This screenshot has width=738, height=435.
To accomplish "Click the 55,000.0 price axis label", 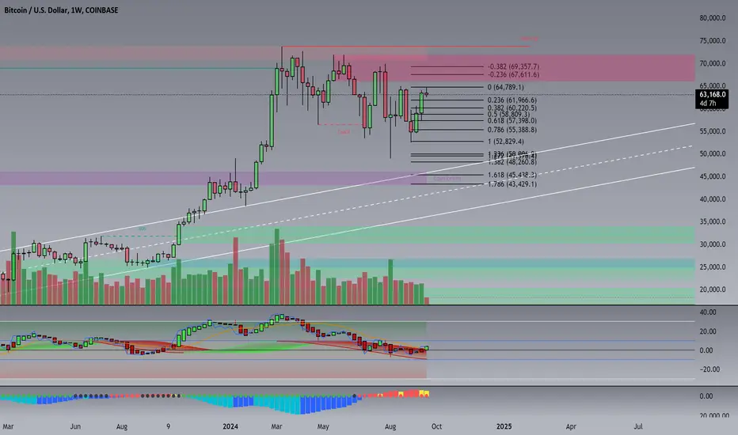I will (x=712, y=131).
